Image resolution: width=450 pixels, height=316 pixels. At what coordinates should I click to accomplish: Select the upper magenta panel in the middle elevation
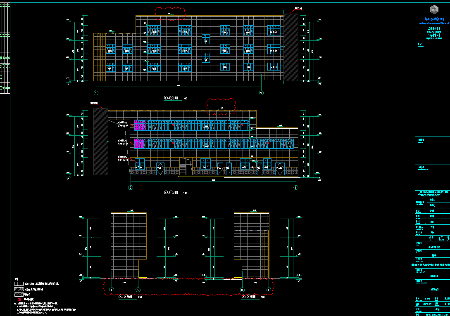pos(140,125)
